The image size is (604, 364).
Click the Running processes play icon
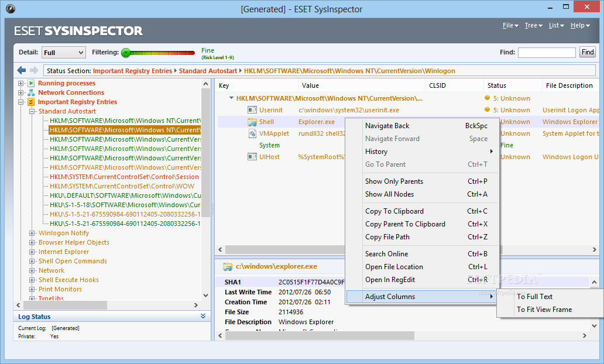tap(31, 83)
